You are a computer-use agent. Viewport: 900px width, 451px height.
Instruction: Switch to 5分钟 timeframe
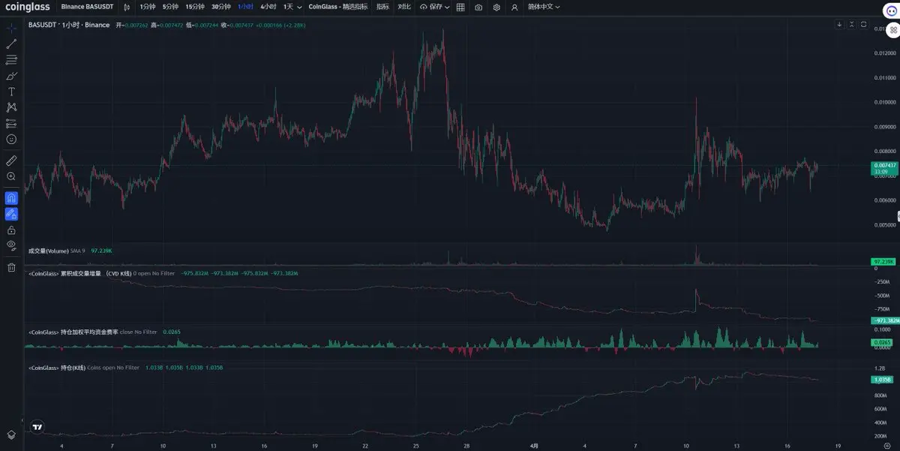(170, 7)
